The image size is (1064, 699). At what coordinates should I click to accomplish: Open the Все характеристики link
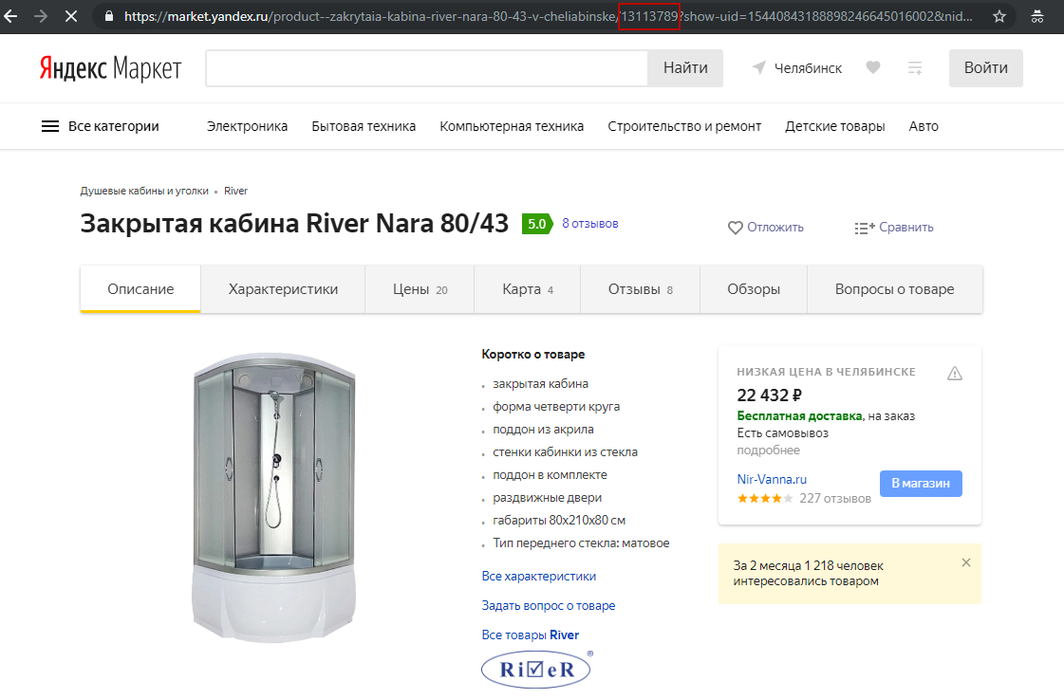[539, 577]
